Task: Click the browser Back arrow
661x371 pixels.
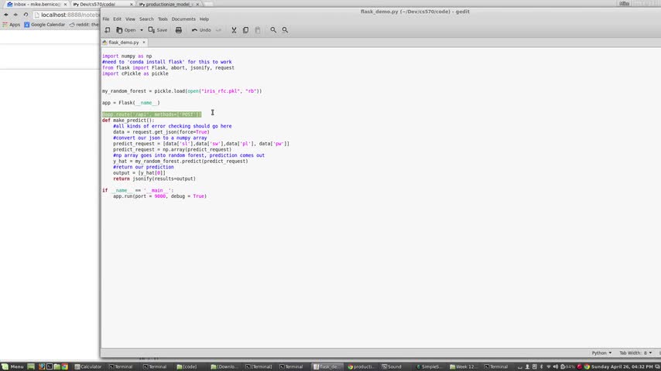Action: [x=6, y=15]
